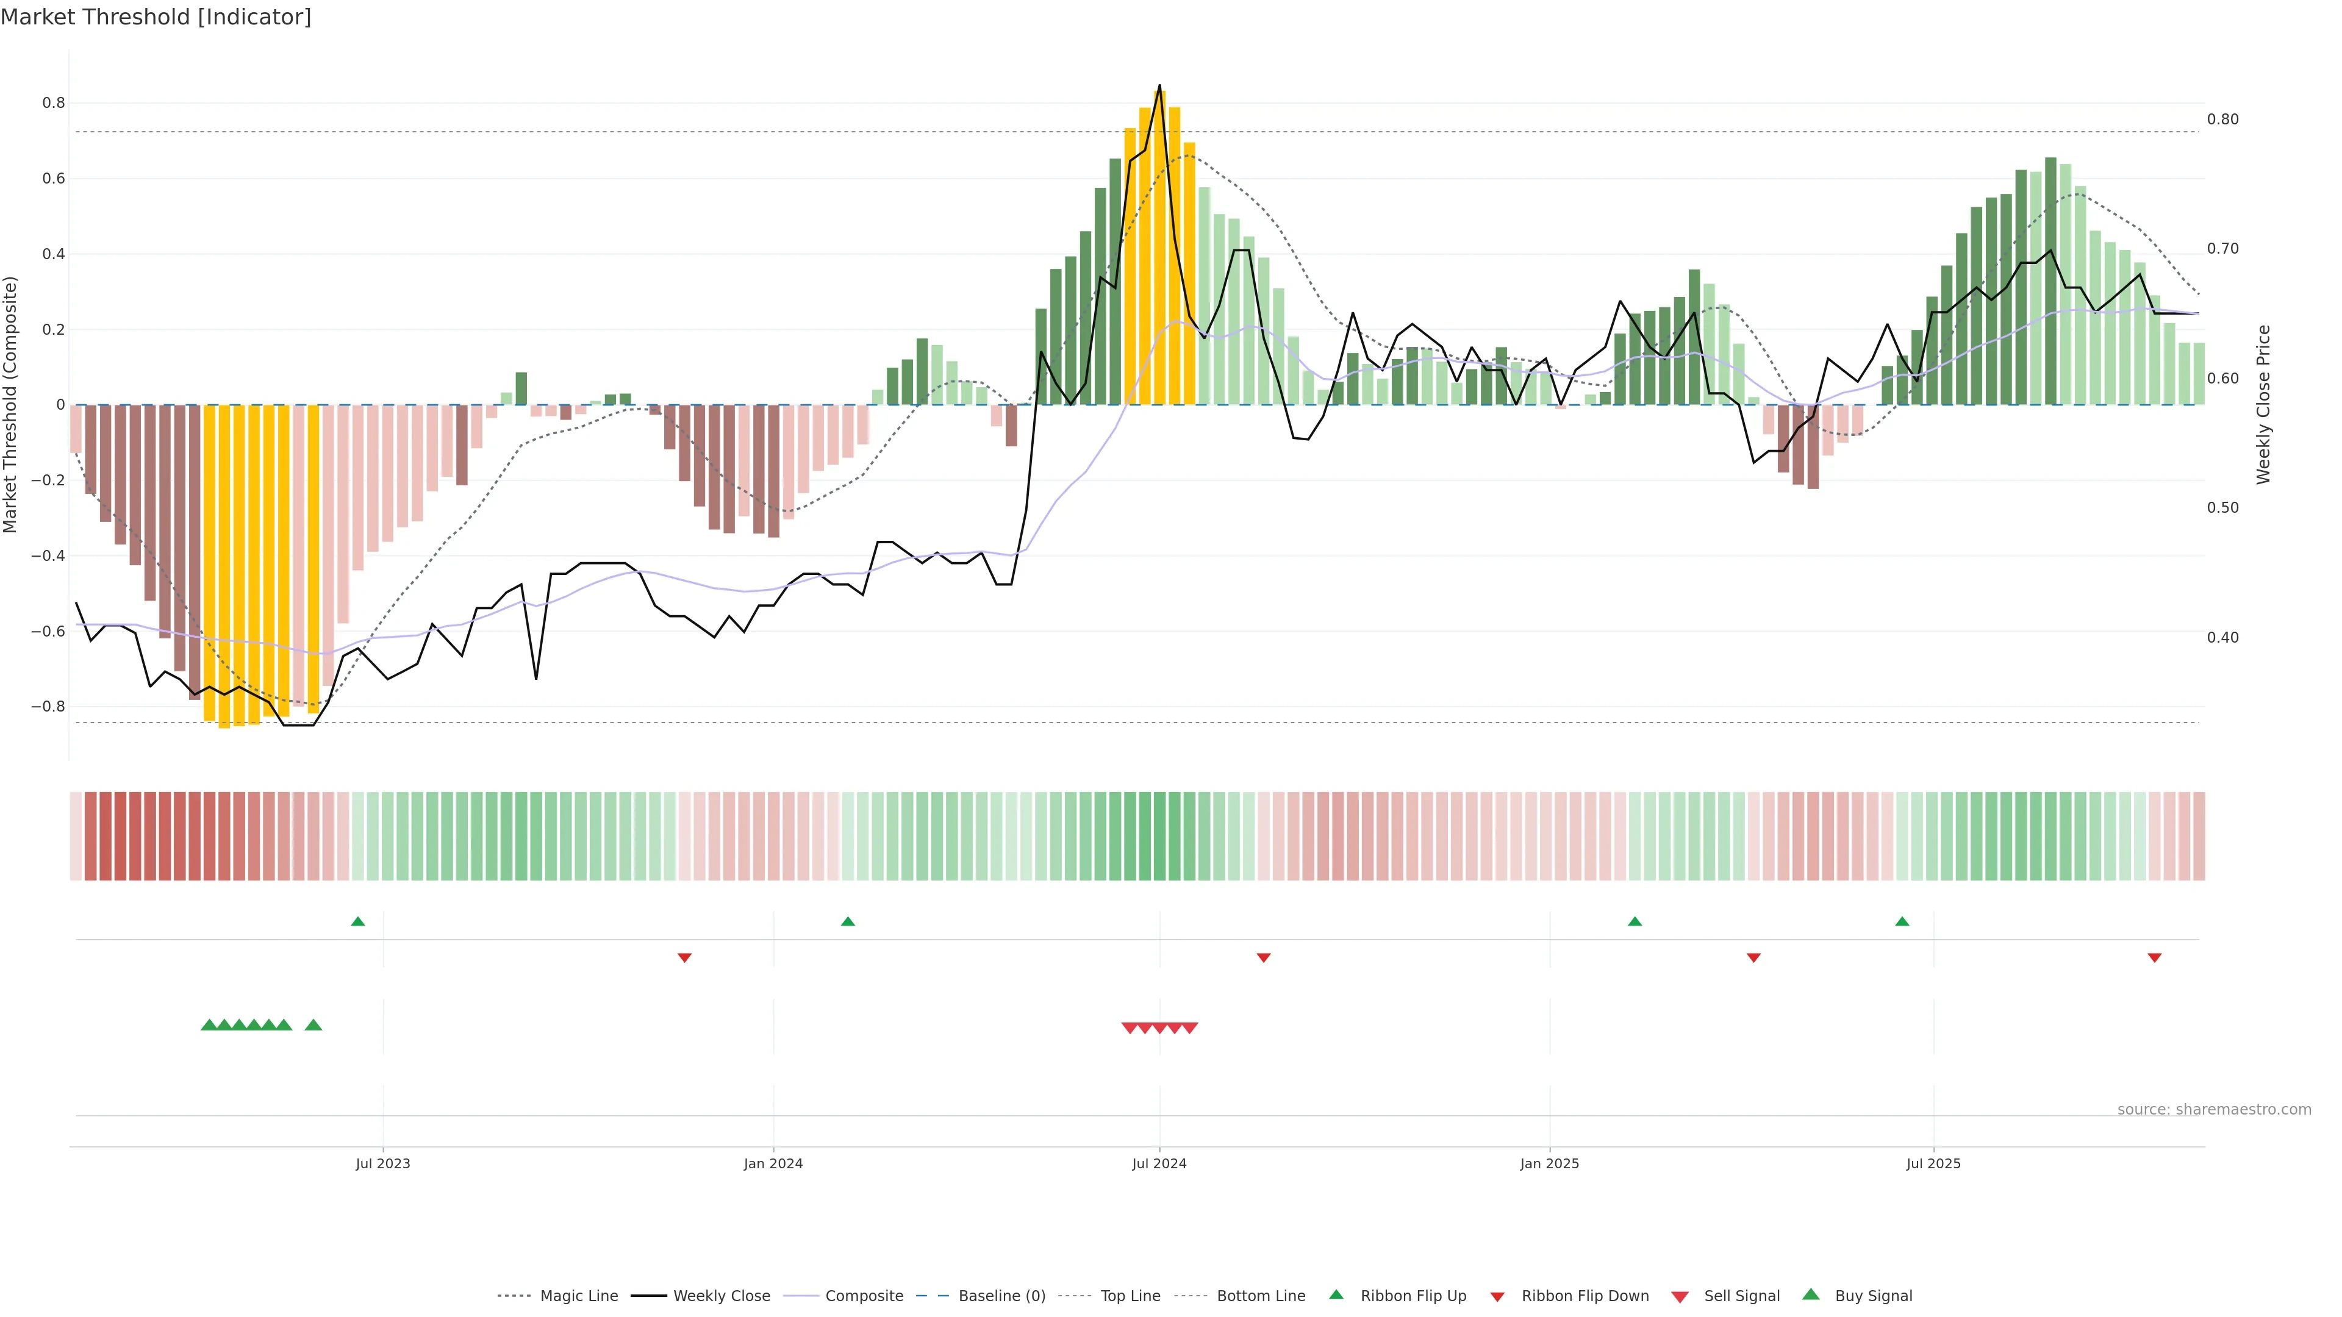Click the green flip-up marker before Jul 2023
Screen dimensions: 2342x1317
coord(358,922)
